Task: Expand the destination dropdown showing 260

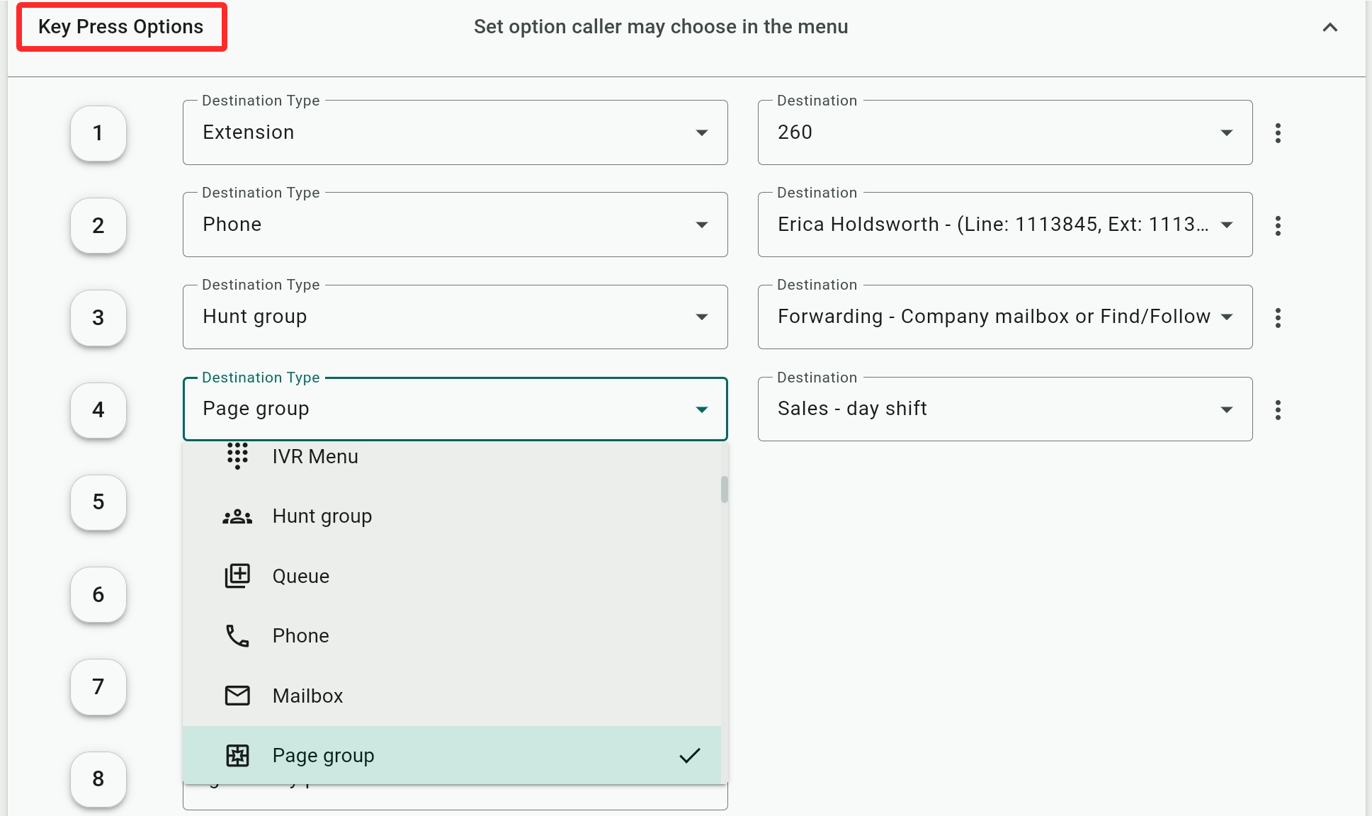Action: tap(1004, 132)
